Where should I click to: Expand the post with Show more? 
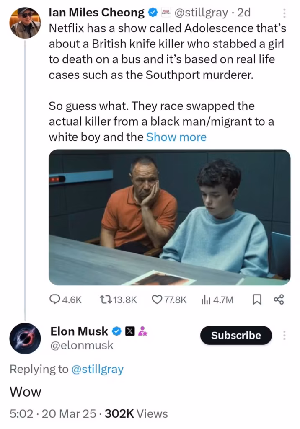pyautogui.click(x=176, y=137)
